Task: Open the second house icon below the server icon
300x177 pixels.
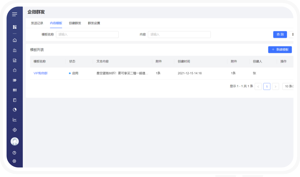Action: click(x=15, y=70)
